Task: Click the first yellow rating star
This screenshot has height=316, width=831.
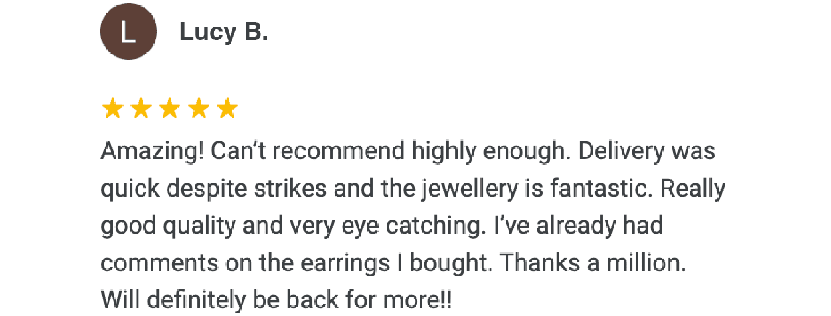Action: pos(112,108)
